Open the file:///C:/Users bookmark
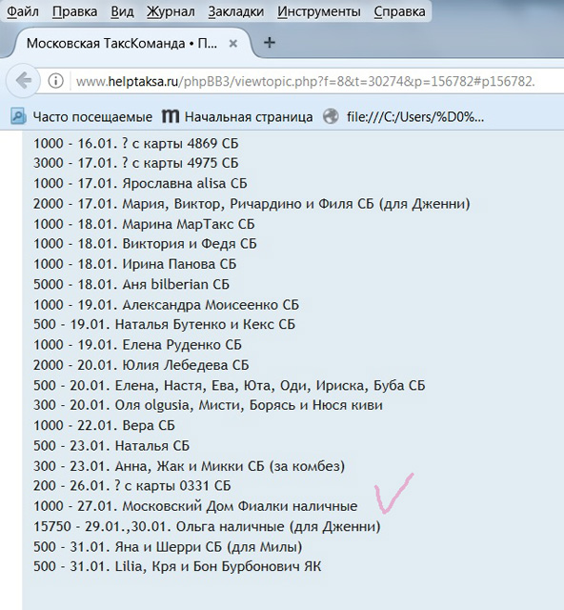The width and height of the screenshot is (564, 610). coord(404,116)
